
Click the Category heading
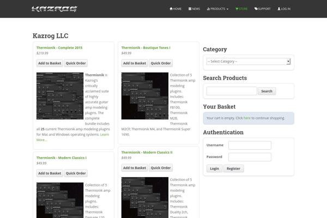tap(215, 50)
